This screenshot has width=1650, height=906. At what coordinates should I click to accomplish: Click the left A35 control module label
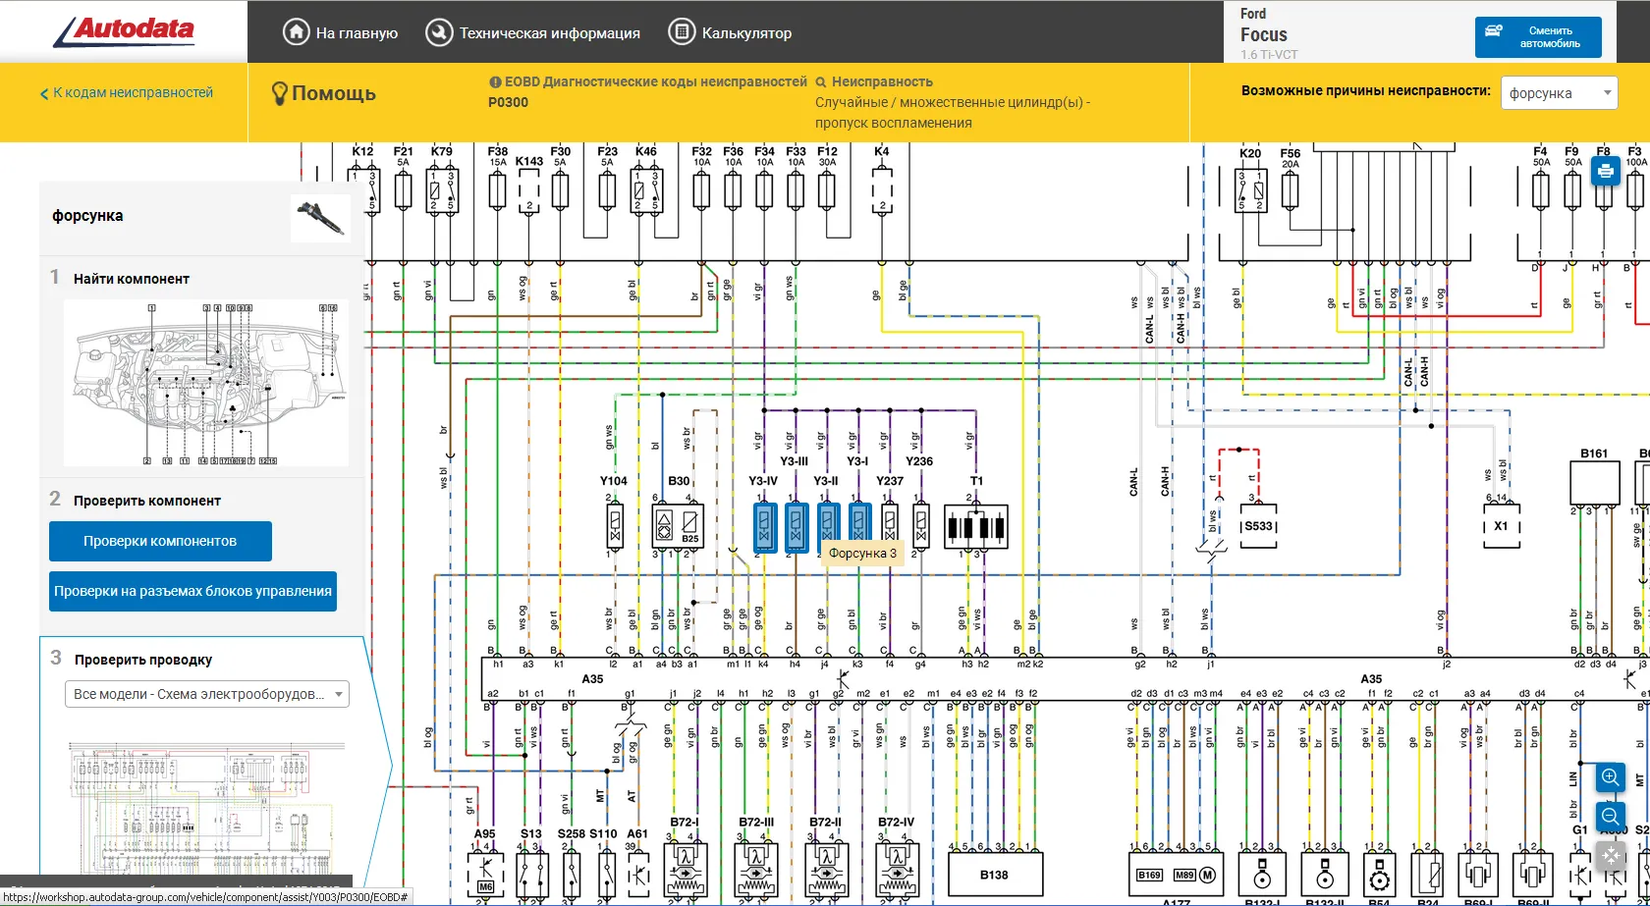[x=592, y=678]
